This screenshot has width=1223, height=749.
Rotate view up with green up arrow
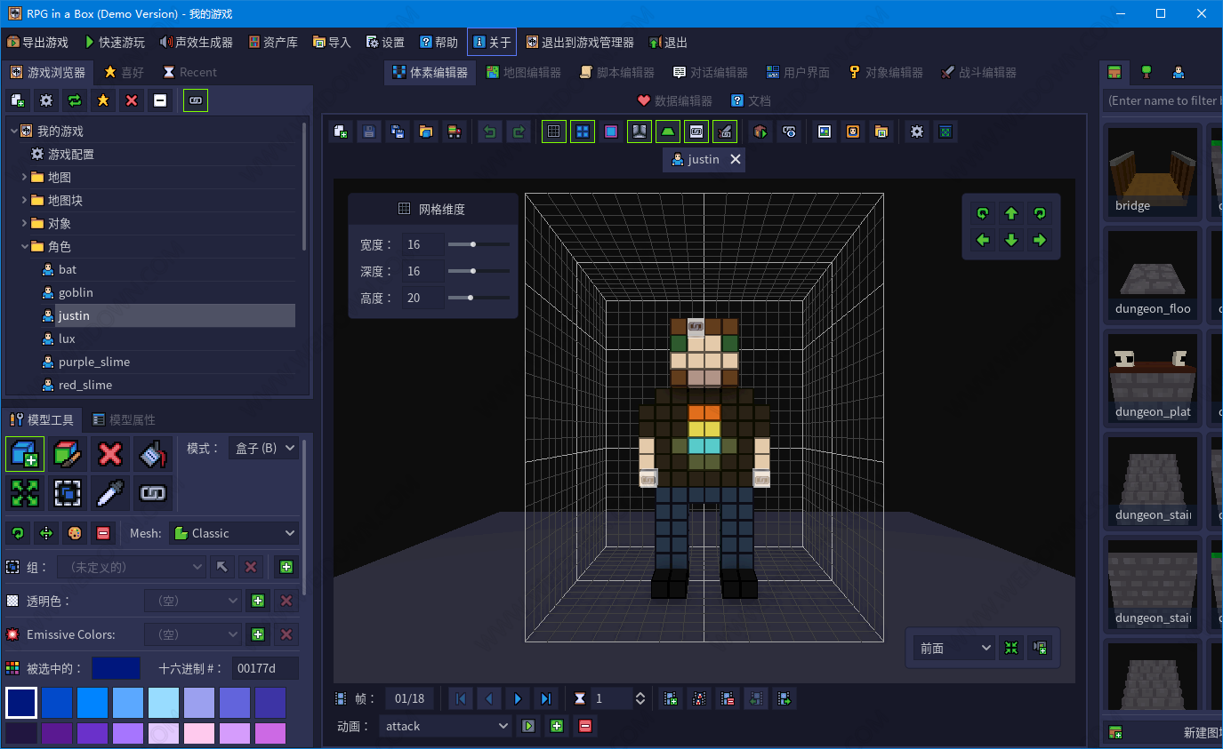coord(1011,213)
